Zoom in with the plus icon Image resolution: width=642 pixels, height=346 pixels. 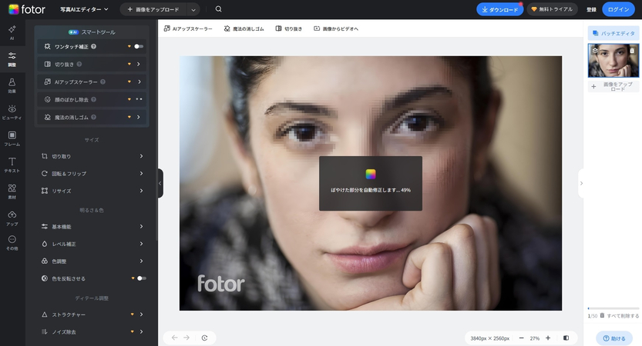[548, 338]
